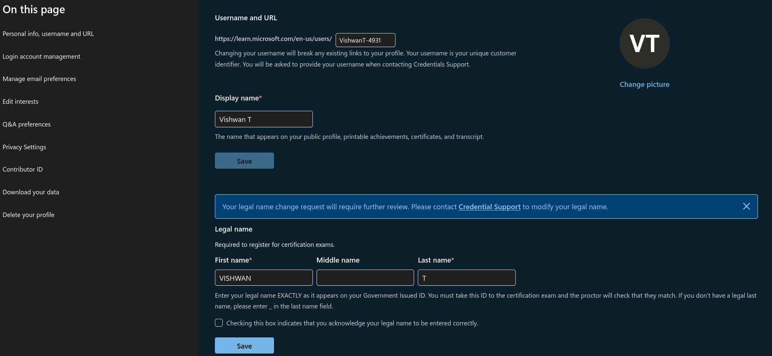Go to Privacy Settings
Viewport: 772px width, 356px height.
[24, 147]
